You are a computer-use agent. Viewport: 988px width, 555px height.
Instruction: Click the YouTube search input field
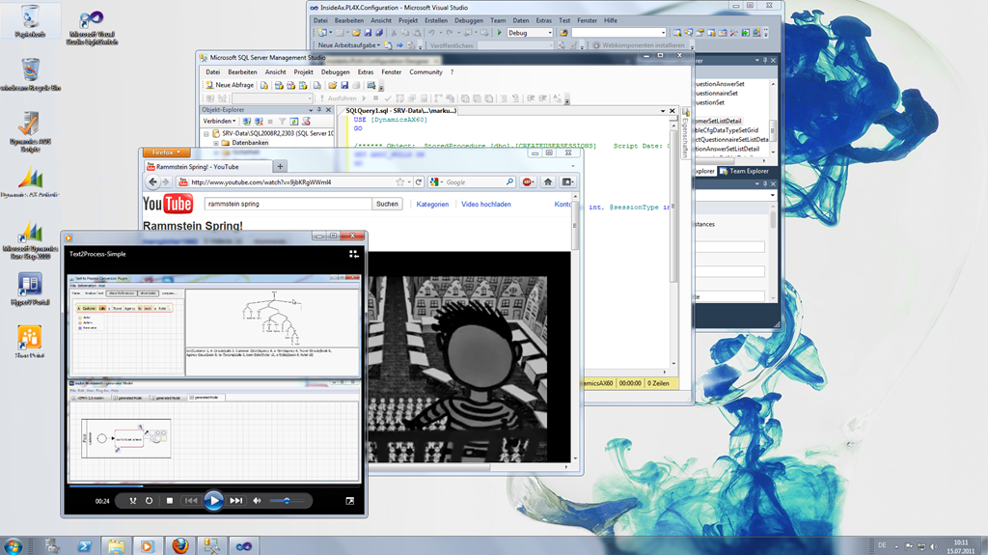click(288, 205)
